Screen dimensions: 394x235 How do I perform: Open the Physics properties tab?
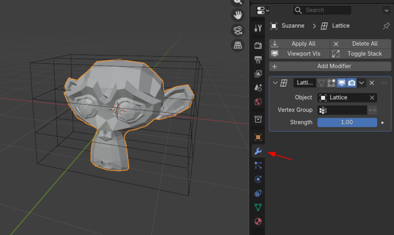point(258,179)
